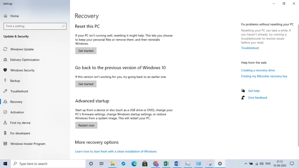Click the page vertical scrollbar
299x168 pixels.
click(298, 86)
